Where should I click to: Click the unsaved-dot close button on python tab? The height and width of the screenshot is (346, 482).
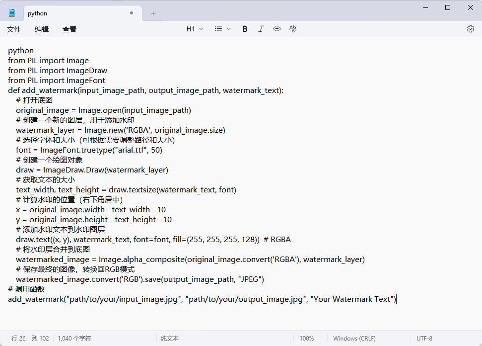(132, 13)
